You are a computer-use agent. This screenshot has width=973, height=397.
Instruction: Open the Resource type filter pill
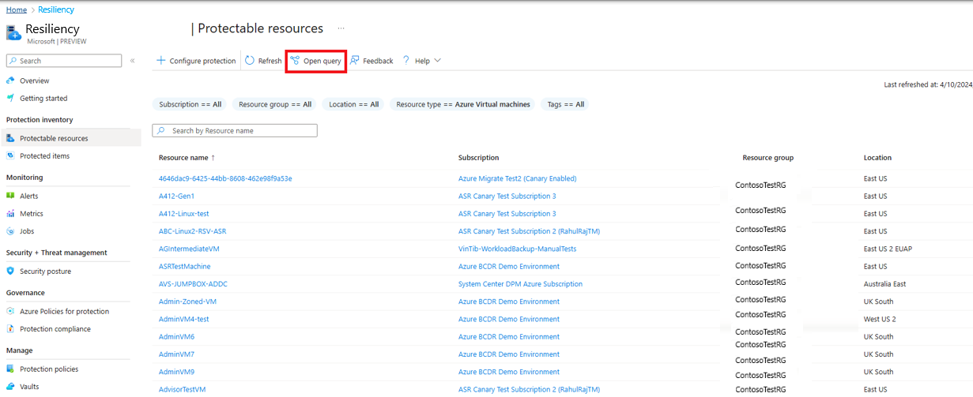[x=462, y=104]
